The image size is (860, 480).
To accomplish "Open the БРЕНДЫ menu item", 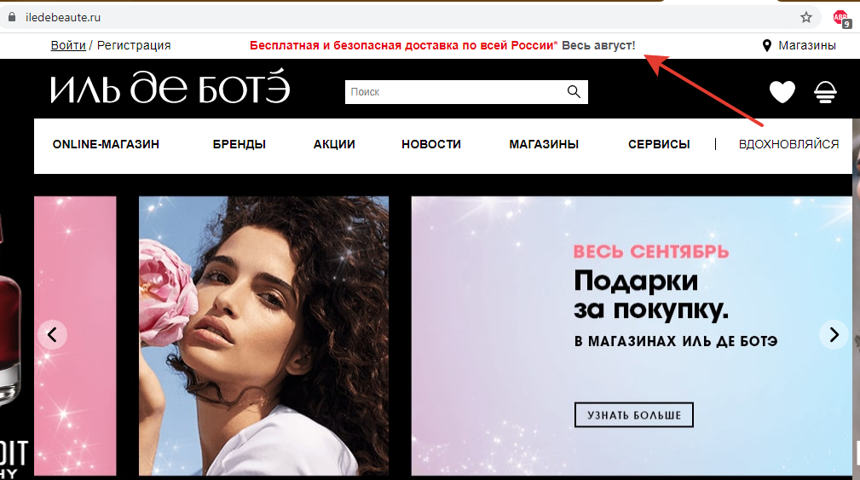I will click(240, 144).
